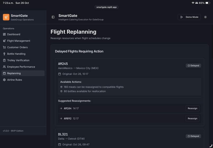Image resolution: width=213 pixels, height=148 pixels.
Task: Open Dashboard in the sidebar
Action: pyautogui.click(x=23, y=34)
